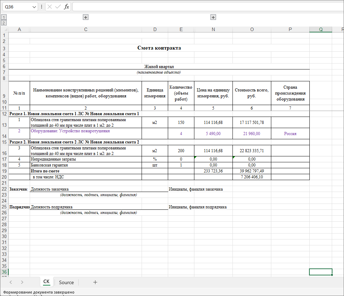
Task: Click the next sheet navigation arrow
Action: coord(22,282)
